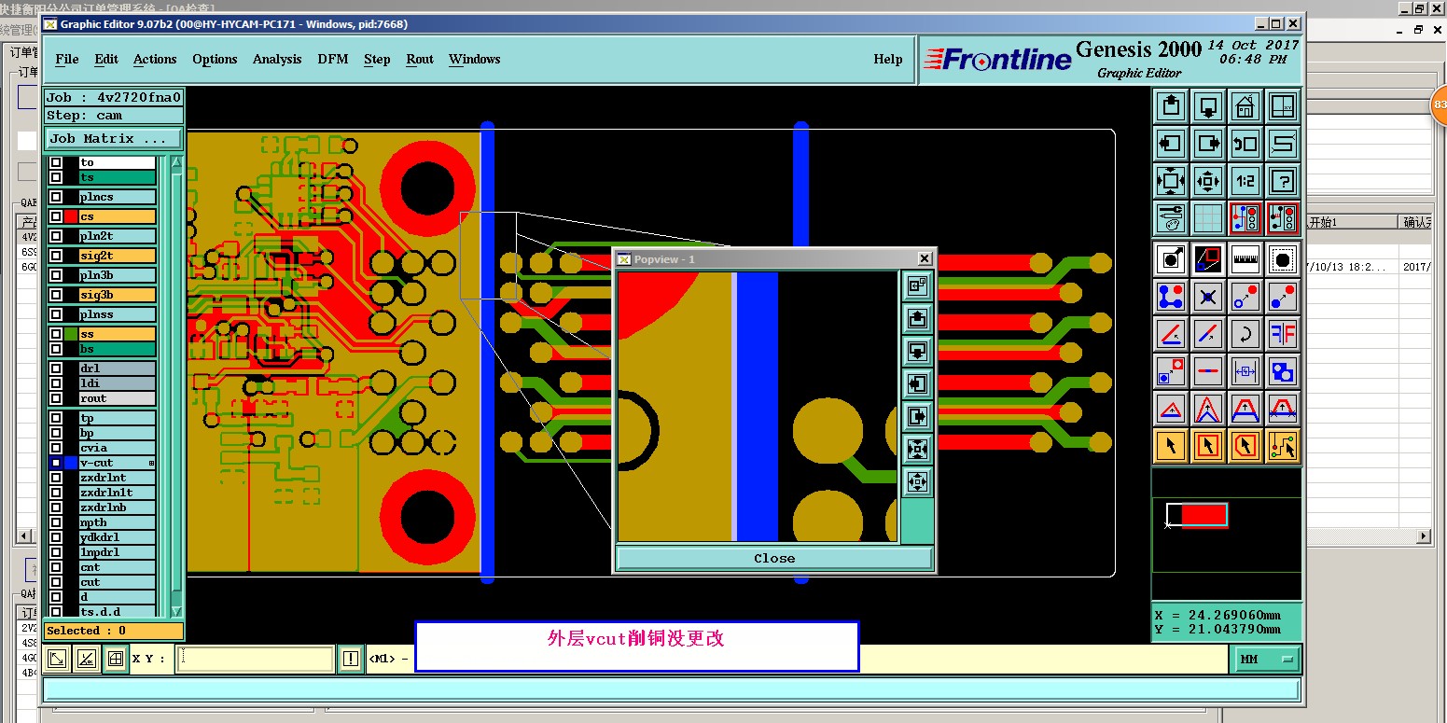Click the pan up view icon
Viewport: 1447px width, 723px height.
1171,106
